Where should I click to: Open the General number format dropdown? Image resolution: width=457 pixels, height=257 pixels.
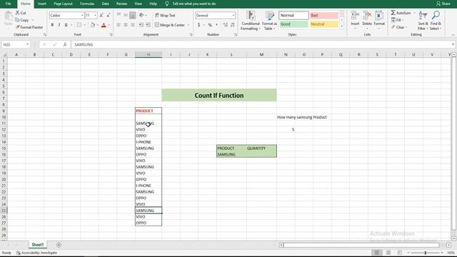pos(233,15)
